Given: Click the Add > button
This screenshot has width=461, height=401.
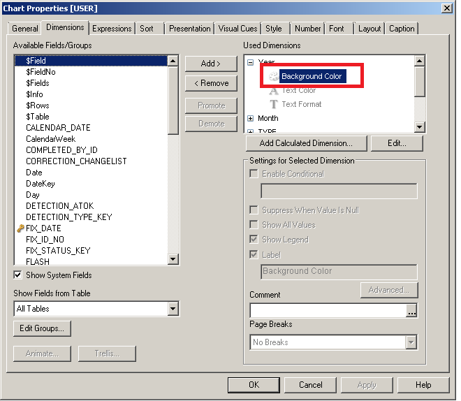Looking at the screenshot, I should (x=211, y=64).
